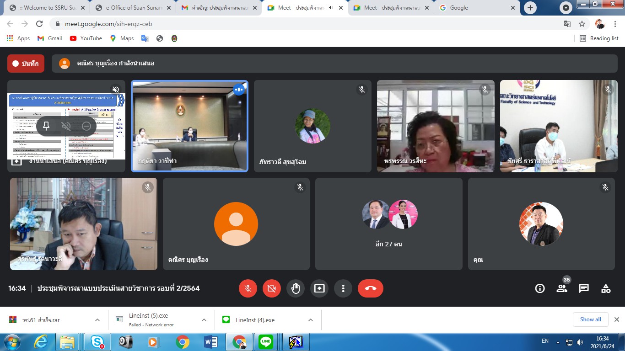625x351 pixels.
Task: Expand options for LineInst (4).exe download
Action: 310,320
